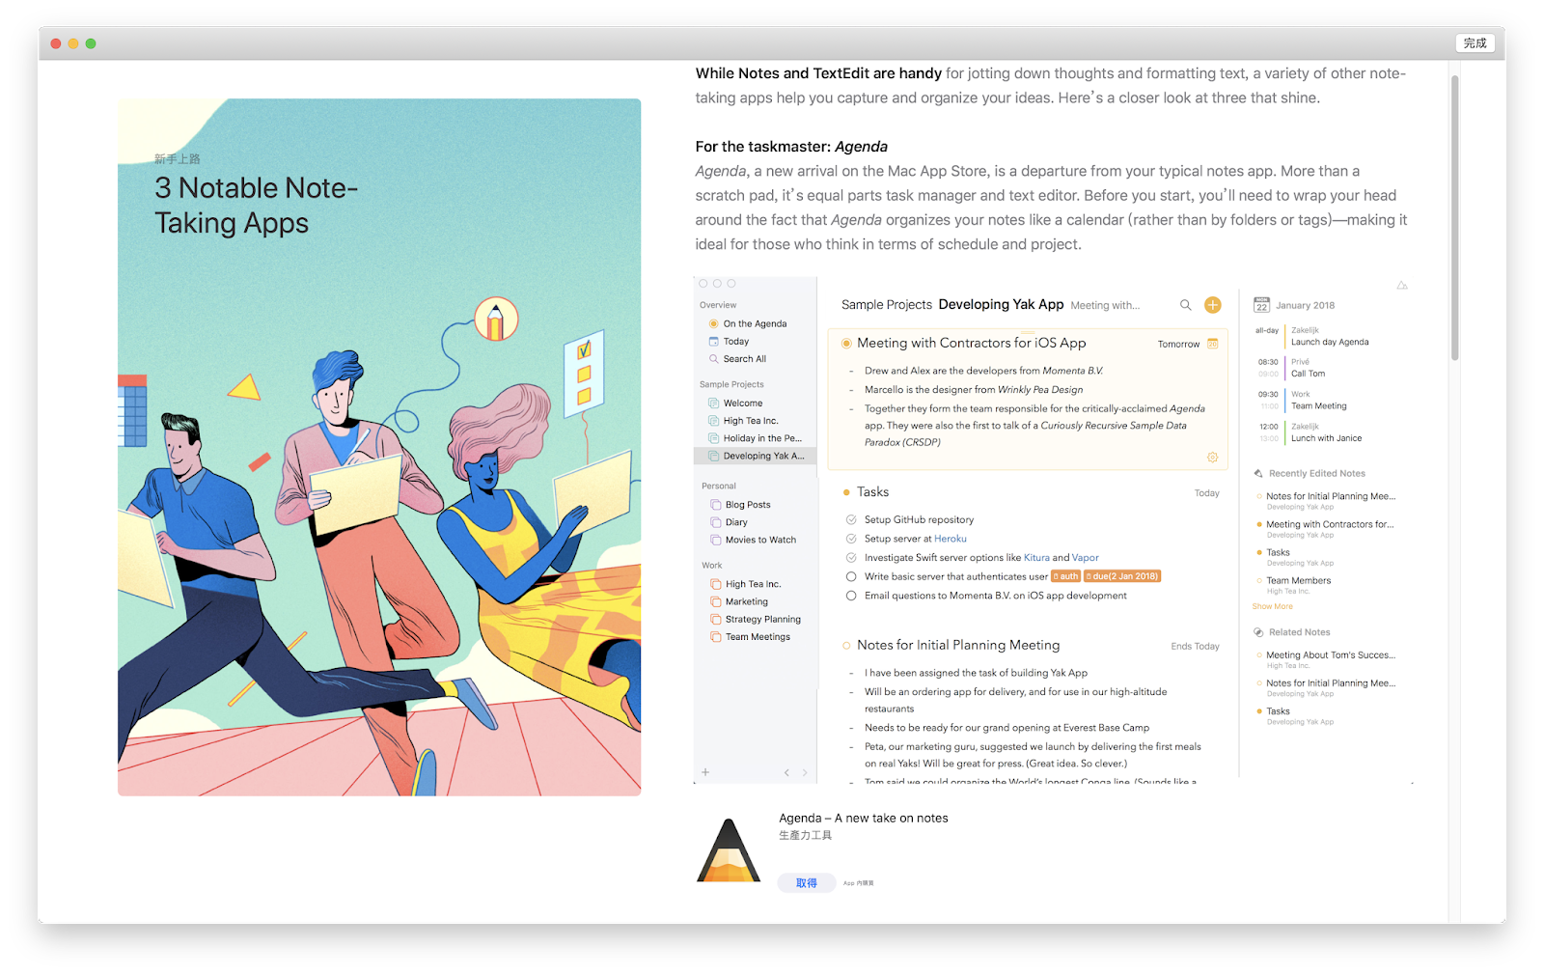Toggle Setup server at Heroku checkbox
Viewport: 1544px width, 974px height.
click(851, 539)
